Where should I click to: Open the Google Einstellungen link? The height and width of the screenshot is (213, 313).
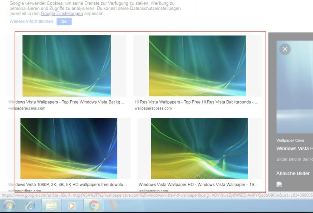[62, 13]
